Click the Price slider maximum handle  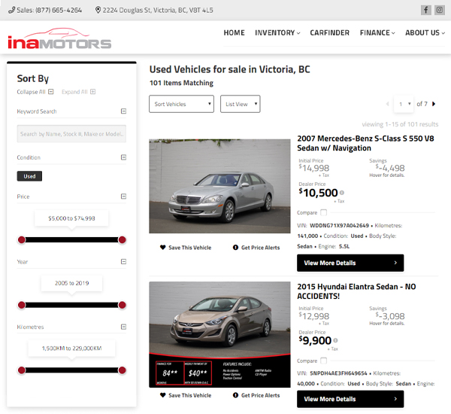(x=122, y=239)
